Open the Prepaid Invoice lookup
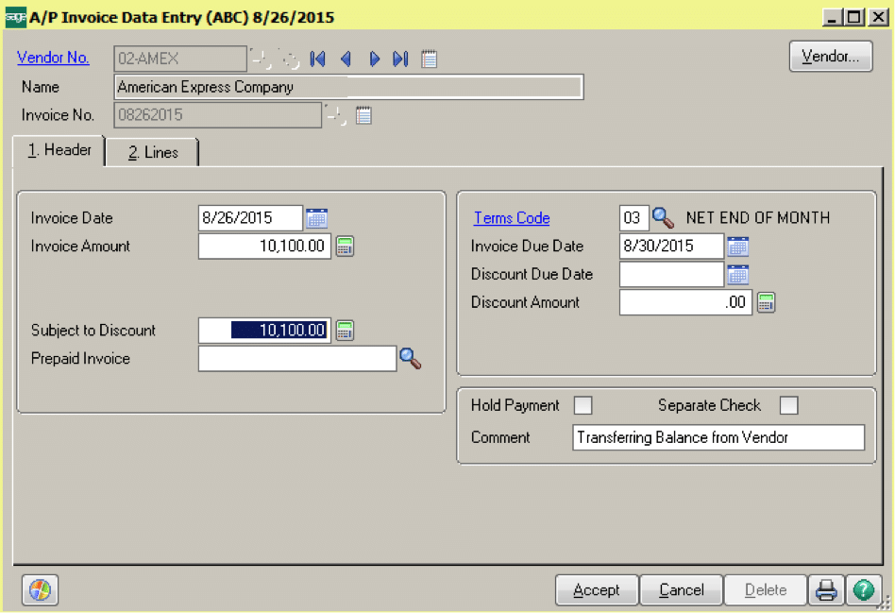This screenshot has height=613, width=895. pyautogui.click(x=410, y=359)
